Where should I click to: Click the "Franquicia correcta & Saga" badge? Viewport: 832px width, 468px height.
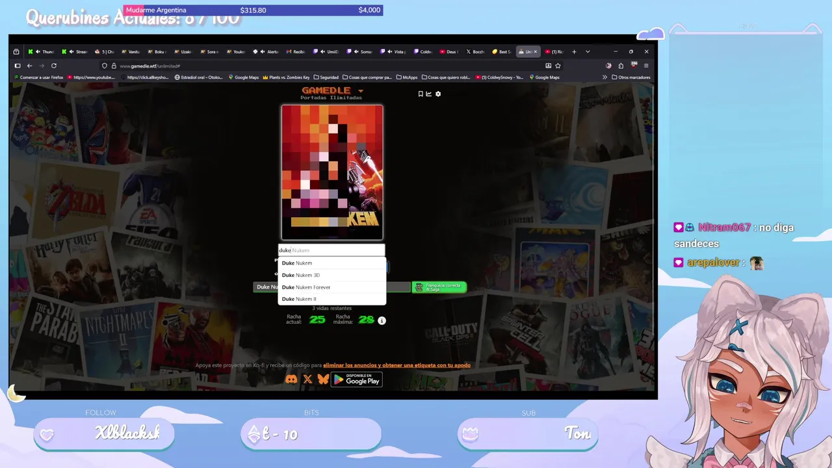[x=439, y=287]
